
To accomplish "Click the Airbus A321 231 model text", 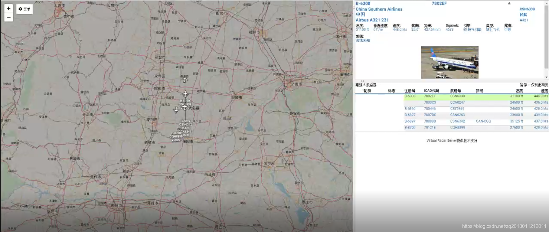I will [372, 20].
